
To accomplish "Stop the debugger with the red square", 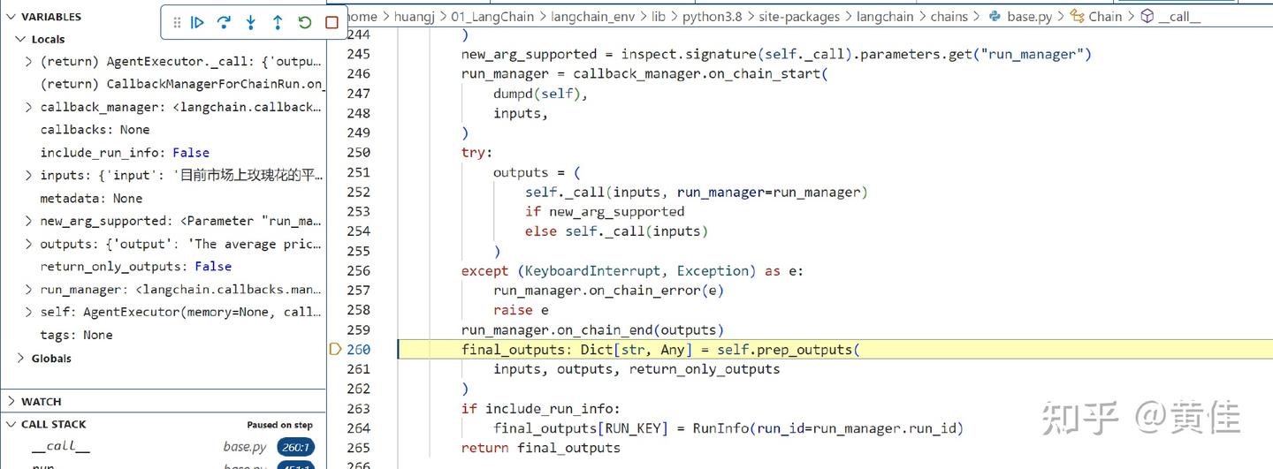I will 332,23.
